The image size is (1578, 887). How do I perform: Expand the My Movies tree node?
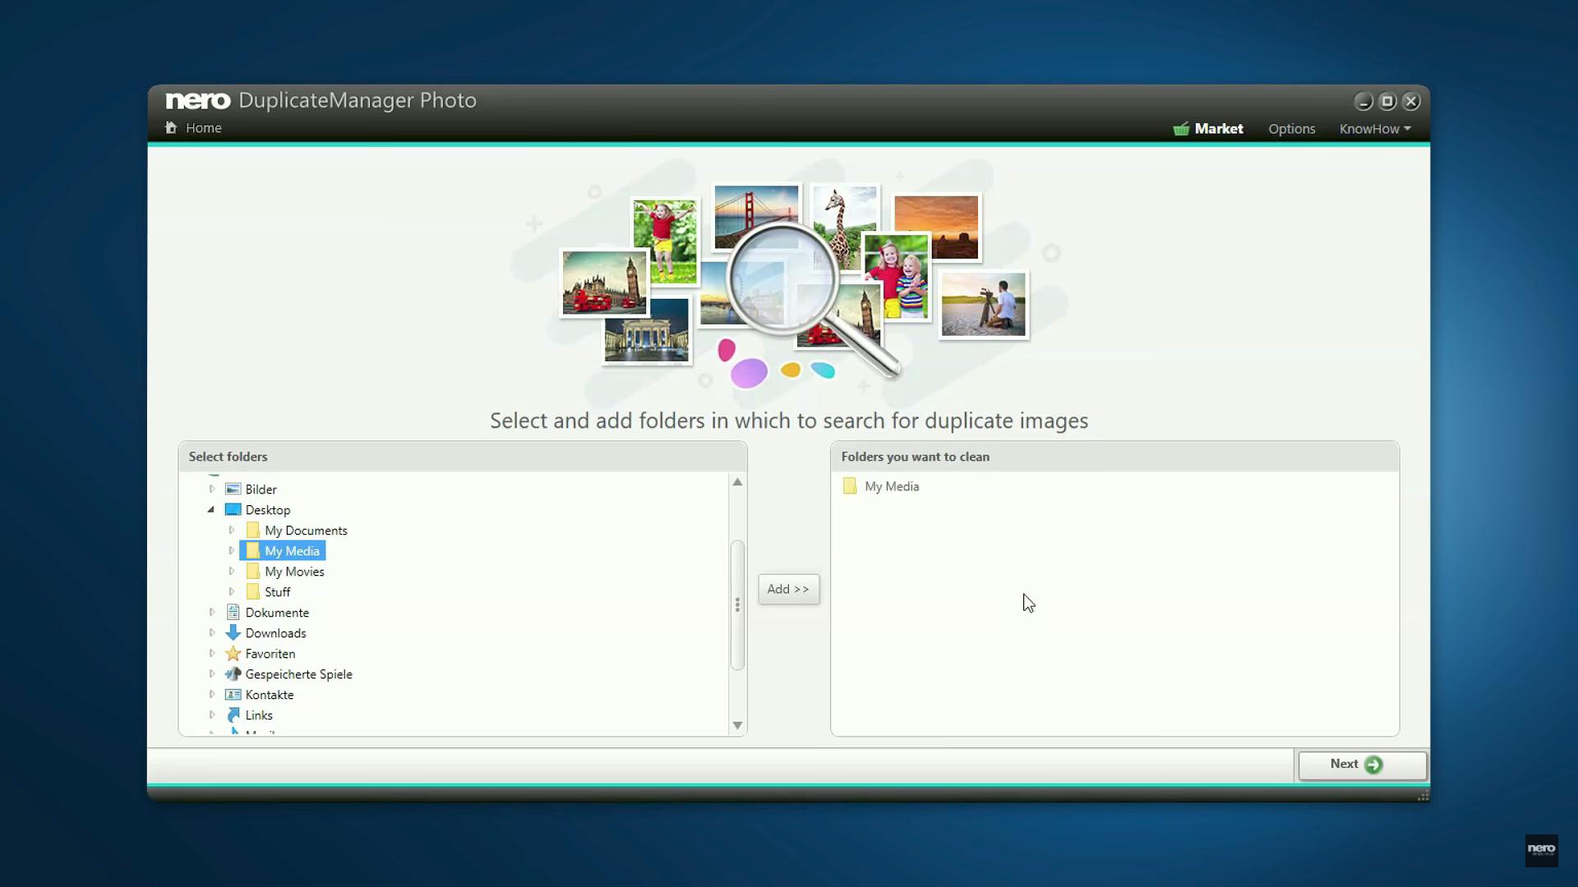[232, 571]
